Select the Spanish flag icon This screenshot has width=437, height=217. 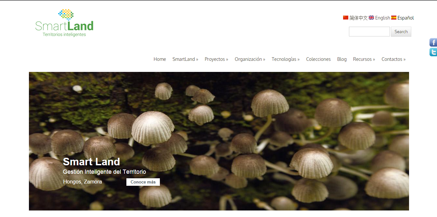(x=394, y=18)
